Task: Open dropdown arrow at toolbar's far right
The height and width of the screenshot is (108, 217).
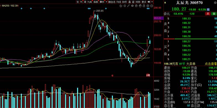Action: (152, 2)
